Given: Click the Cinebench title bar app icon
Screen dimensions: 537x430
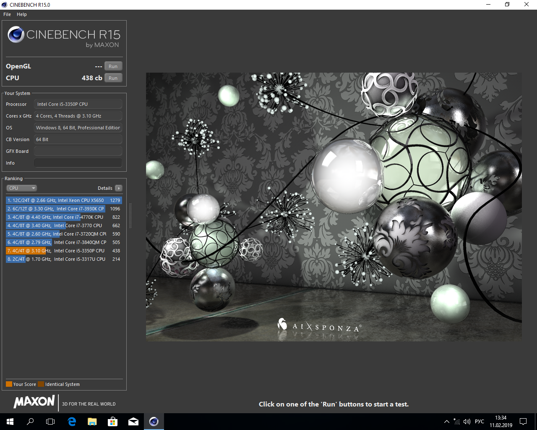Looking at the screenshot, I should (5, 5).
